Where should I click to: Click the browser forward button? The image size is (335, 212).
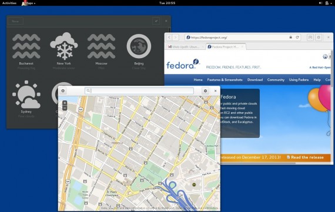pos(176,38)
